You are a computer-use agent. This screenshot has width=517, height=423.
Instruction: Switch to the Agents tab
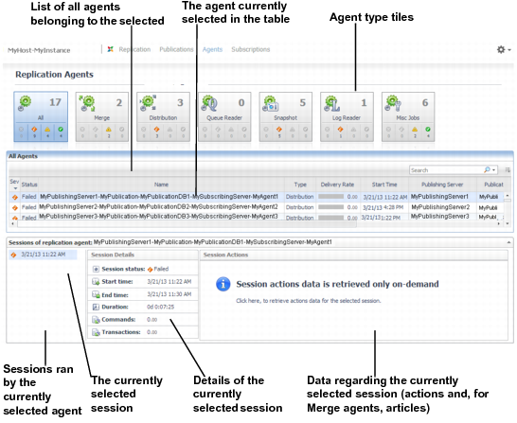coord(212,49)
